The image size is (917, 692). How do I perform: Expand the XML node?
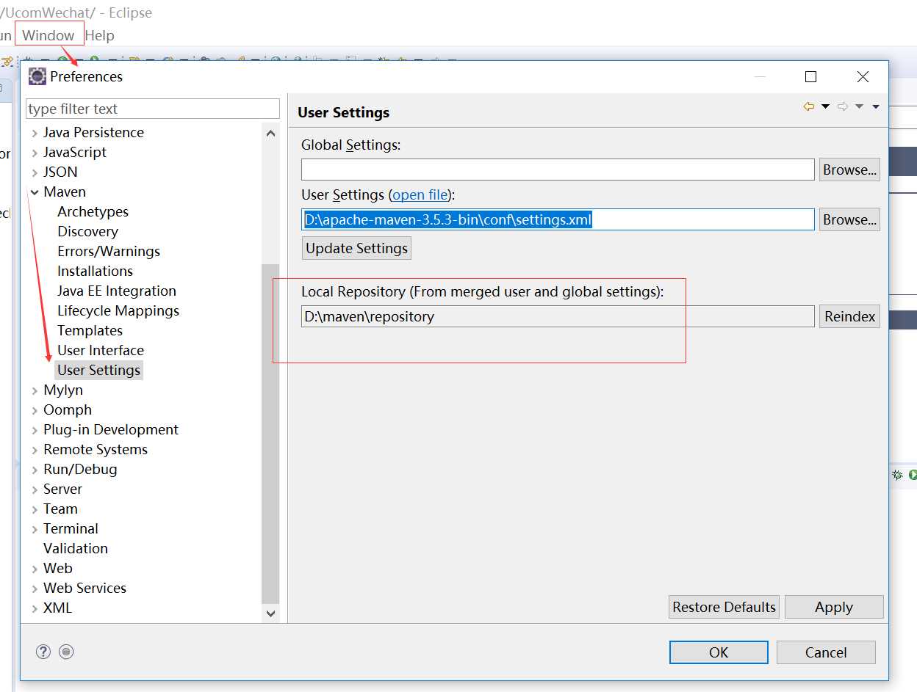coord(35,608)
